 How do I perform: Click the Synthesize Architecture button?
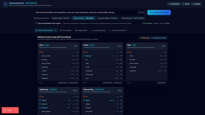click(x=159, y=12)
